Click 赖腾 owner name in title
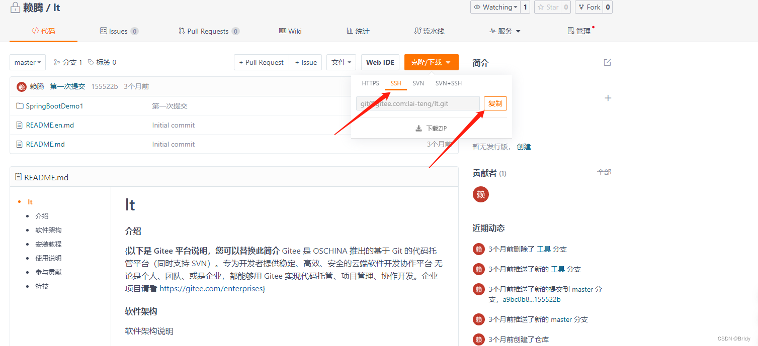 pos(33,8)
